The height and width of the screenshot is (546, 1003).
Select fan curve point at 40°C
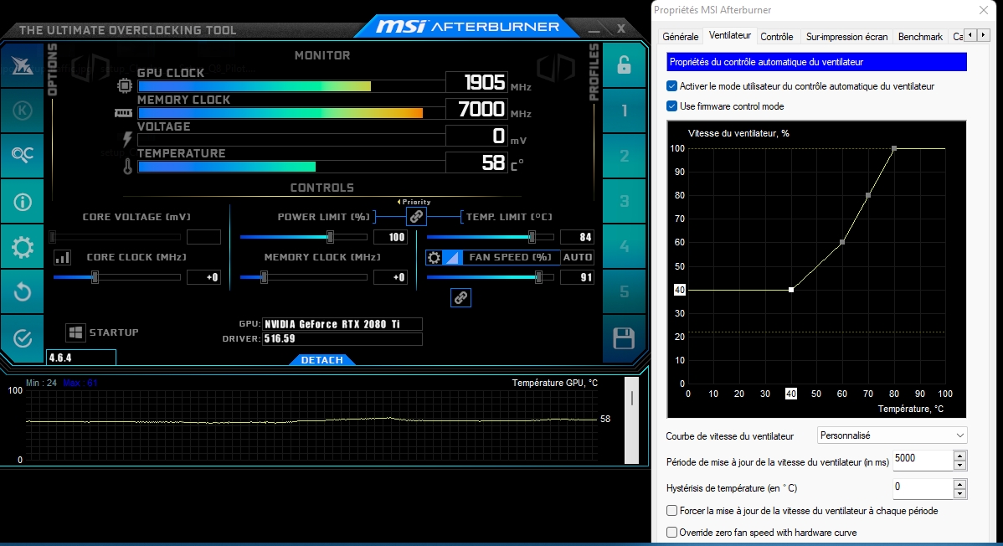point(791,290)
